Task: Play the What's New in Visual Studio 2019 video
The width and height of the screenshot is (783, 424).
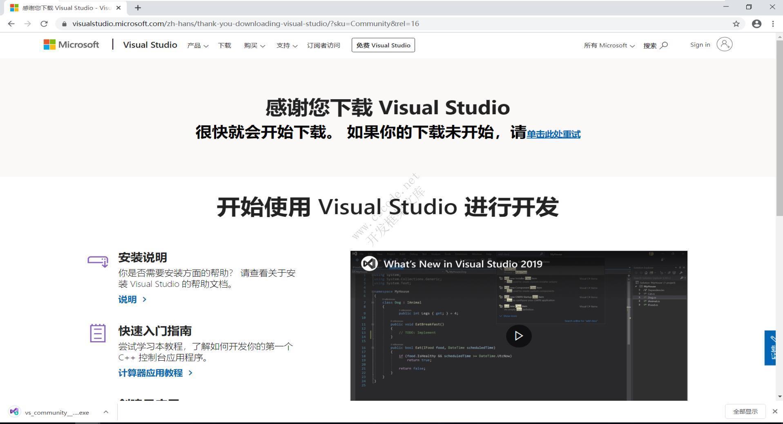Action: click(x=518, y=335)
